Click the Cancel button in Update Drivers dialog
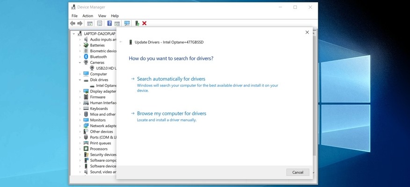The image size is (410, 187). click(x=298, y=172)
